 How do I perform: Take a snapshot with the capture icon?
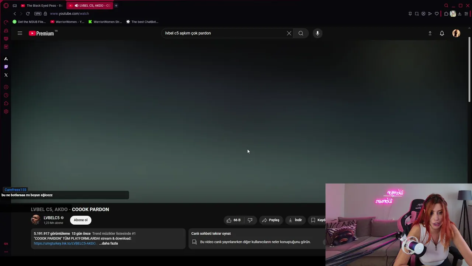[417, 14]
